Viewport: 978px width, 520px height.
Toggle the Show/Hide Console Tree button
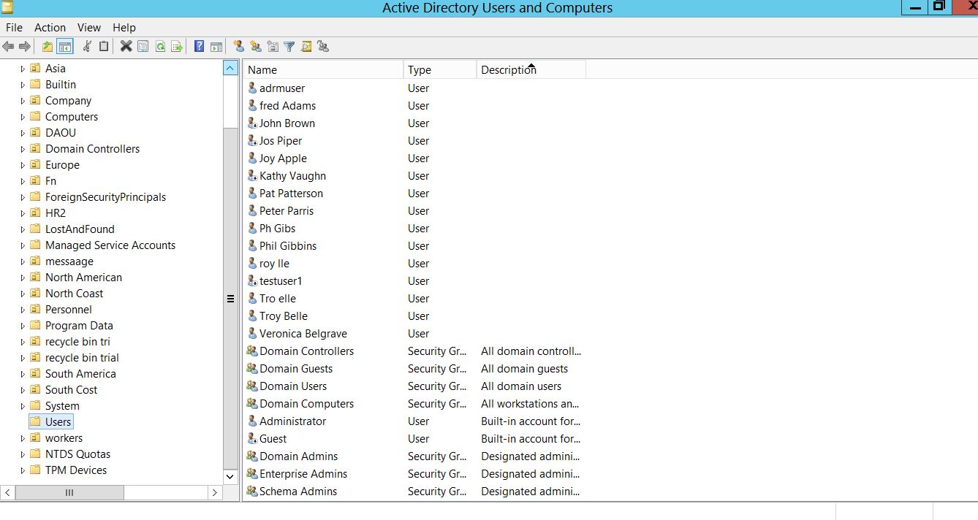coord(65,47)
